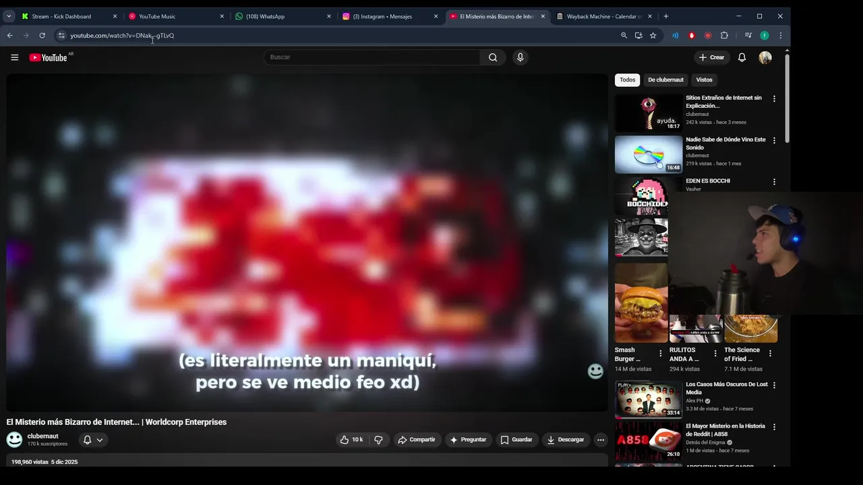This screenshot has height=485, width=863.
Task: Switch to the YouTube Music tab
Action: click(177, 16)
